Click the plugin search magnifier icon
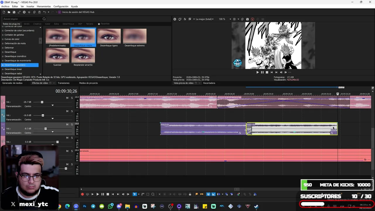Image resolution: width=375 pixels, height=211 pixels. [x=44, y=19]
